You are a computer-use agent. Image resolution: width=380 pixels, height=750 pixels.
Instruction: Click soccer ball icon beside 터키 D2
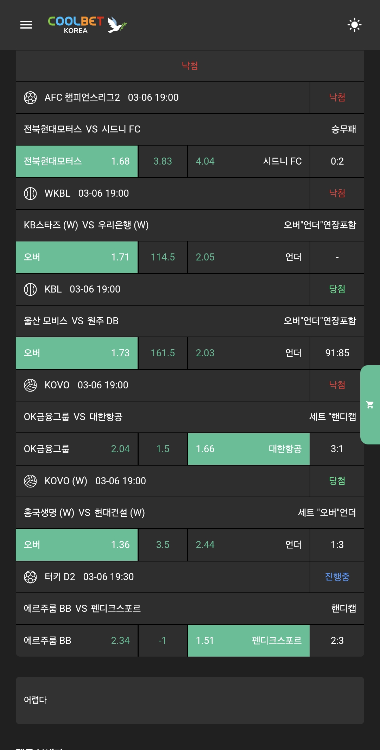(x=30, y=577)
